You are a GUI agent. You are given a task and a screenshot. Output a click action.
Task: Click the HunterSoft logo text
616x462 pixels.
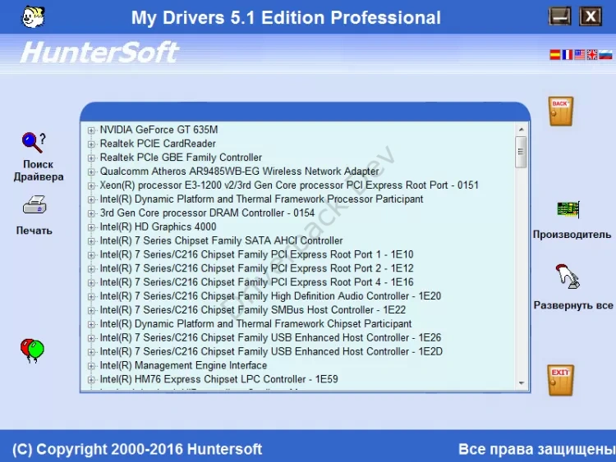tap(99, 53)
